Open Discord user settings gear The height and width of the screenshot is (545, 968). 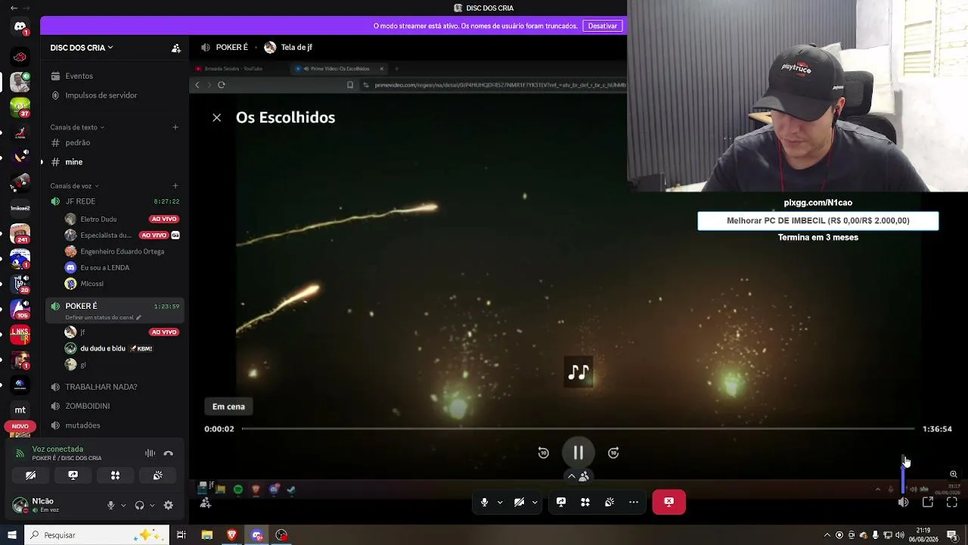(169, 506)
